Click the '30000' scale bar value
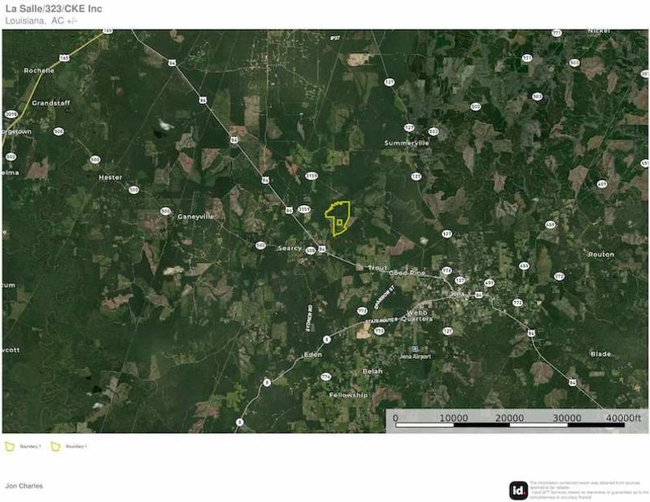The image size is (650, 502). tap(566, 418)
